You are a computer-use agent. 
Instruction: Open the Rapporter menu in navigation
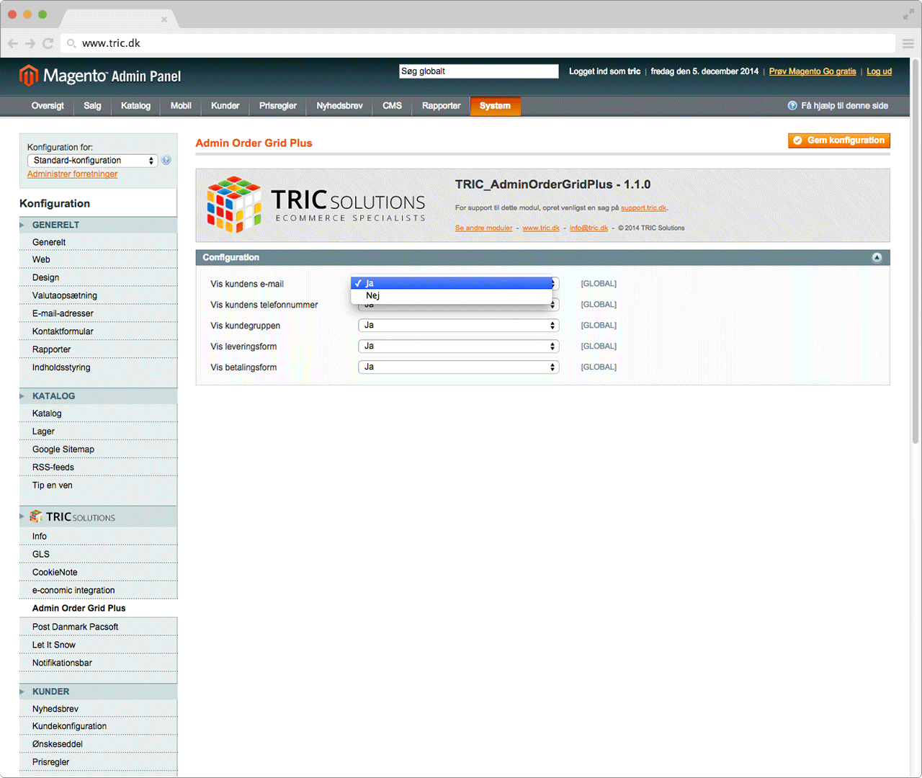coord(441,106)
